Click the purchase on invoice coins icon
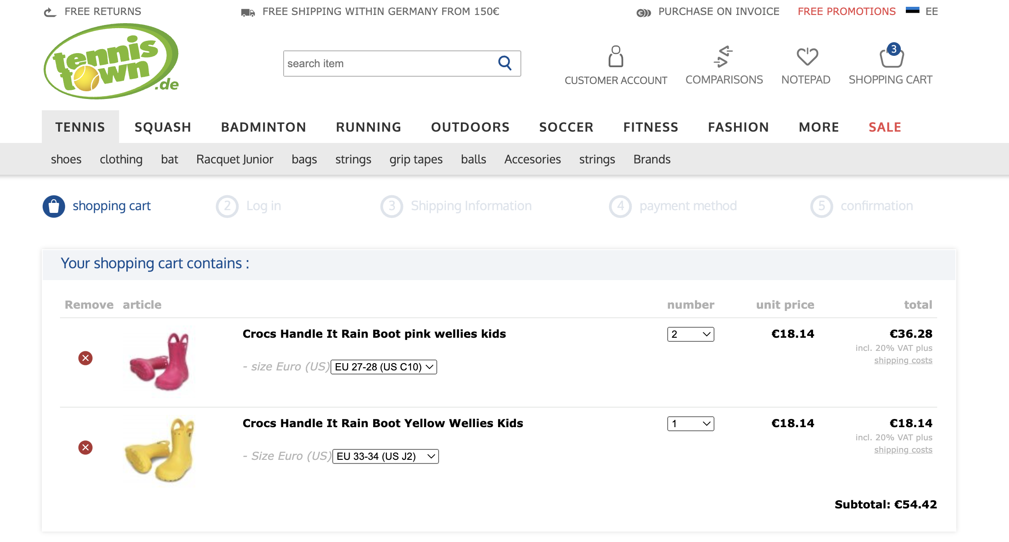Screen dimensions: 1009x542 tap(644, 13)
